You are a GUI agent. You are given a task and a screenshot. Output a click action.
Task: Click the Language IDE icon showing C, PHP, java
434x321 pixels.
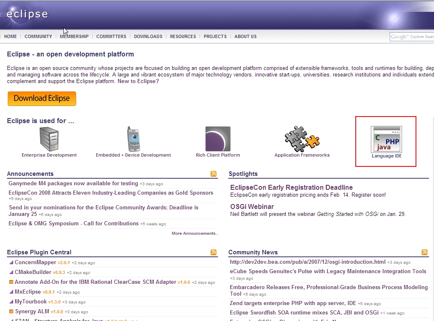[386, 139]
